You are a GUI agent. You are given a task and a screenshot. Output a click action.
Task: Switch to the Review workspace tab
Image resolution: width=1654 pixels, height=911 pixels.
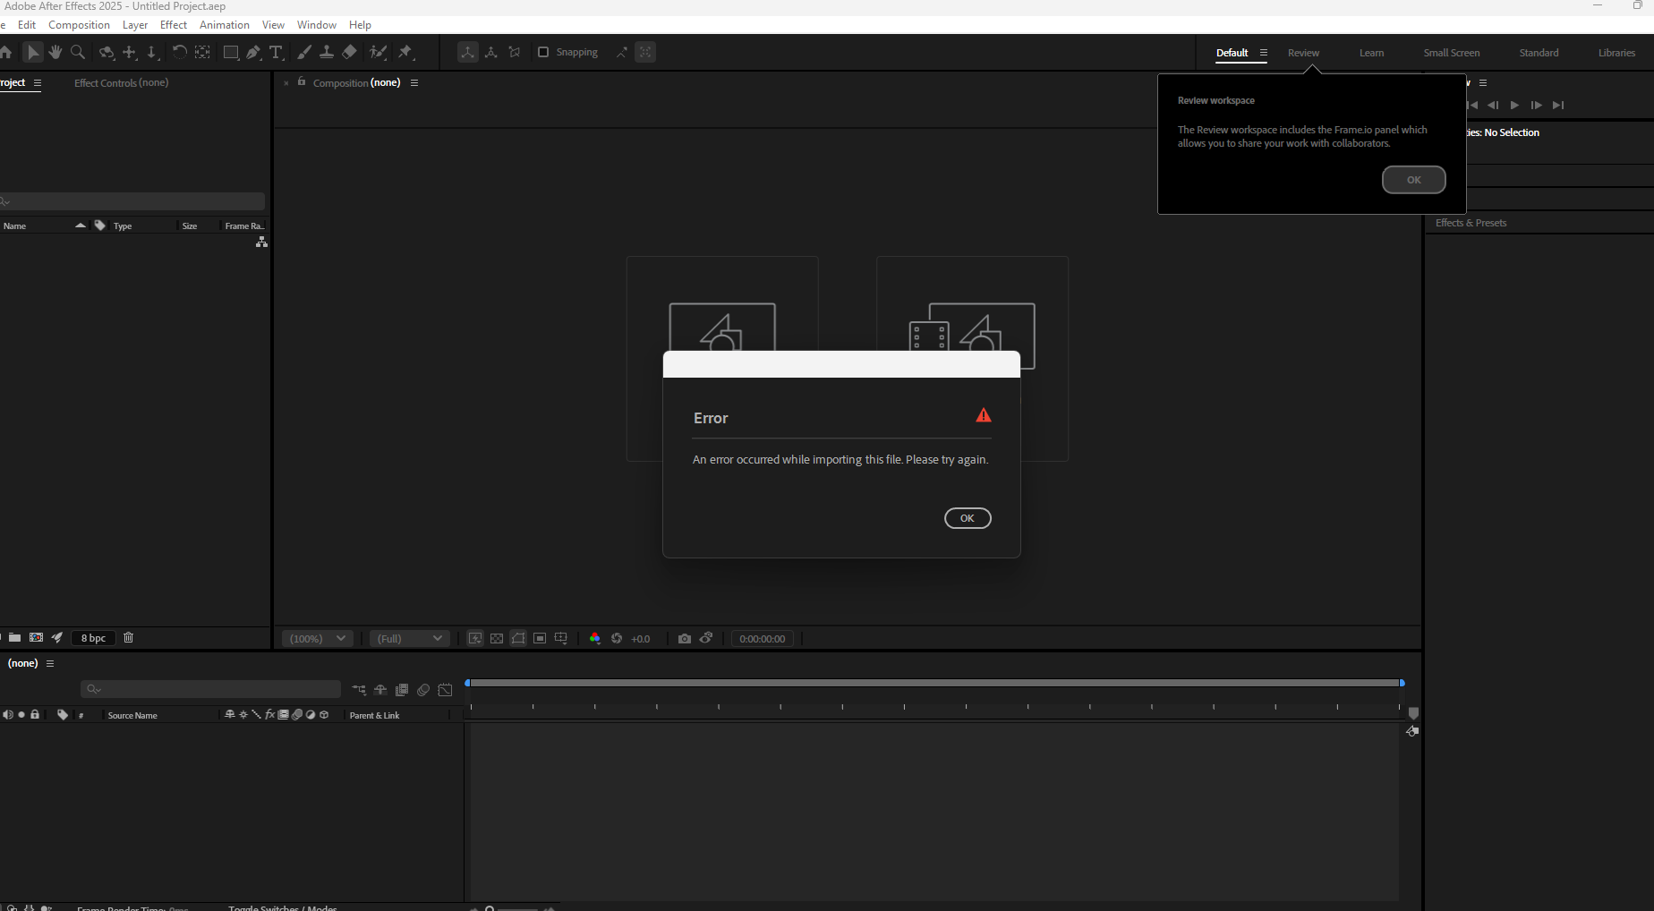(x=1303, y=52)
